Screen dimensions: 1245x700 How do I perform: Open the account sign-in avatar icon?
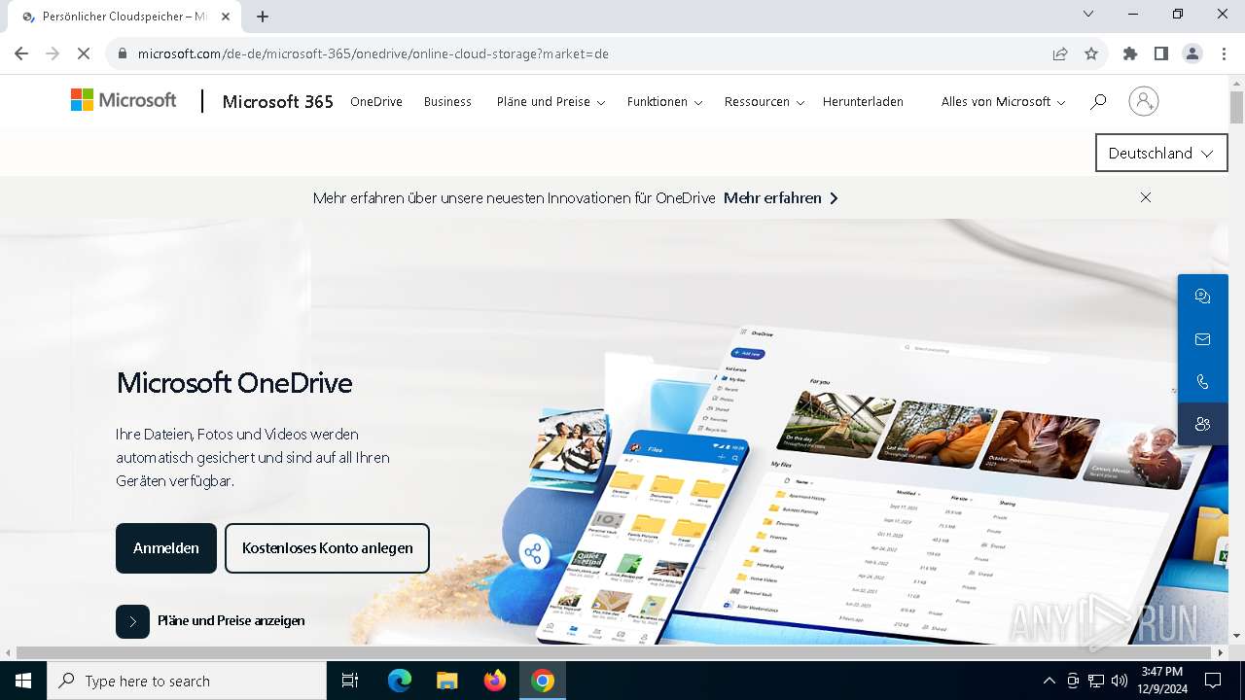1144,101
